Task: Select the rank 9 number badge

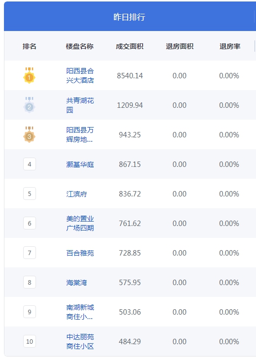Action: tap(30, 312)
